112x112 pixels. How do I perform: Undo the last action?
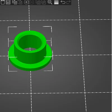coord(63,2)
